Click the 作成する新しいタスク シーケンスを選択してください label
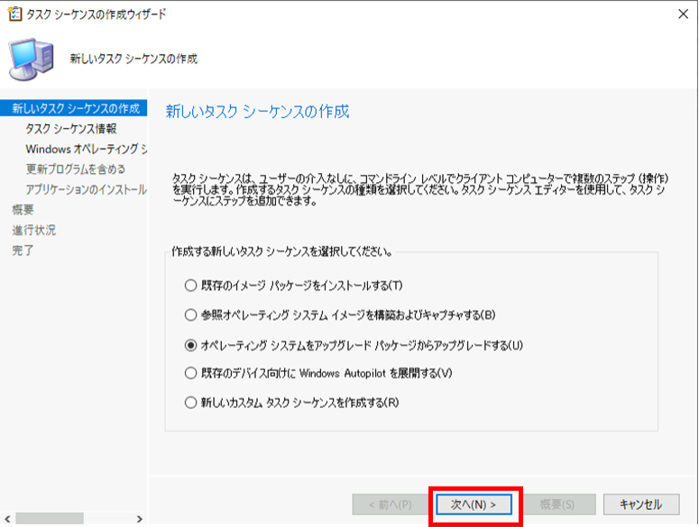The image size is (699, 527). click(x=282, y=252)
